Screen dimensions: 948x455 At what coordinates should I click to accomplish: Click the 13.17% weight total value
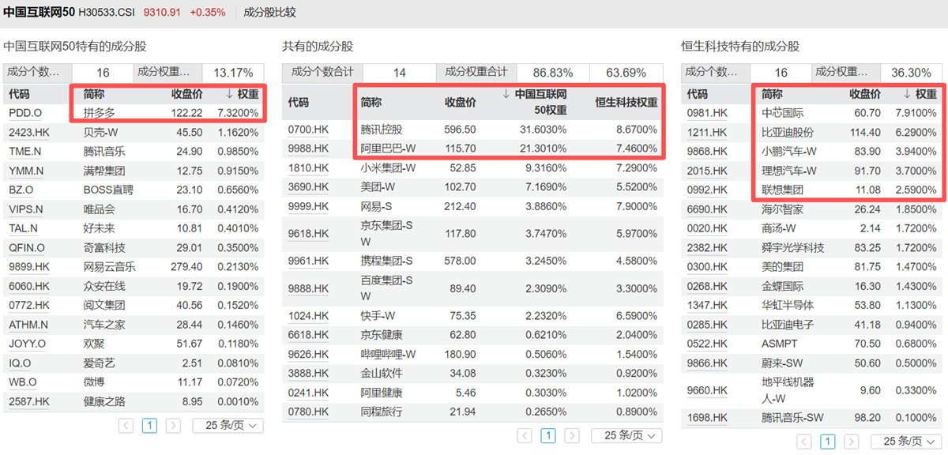click(233, 73)
